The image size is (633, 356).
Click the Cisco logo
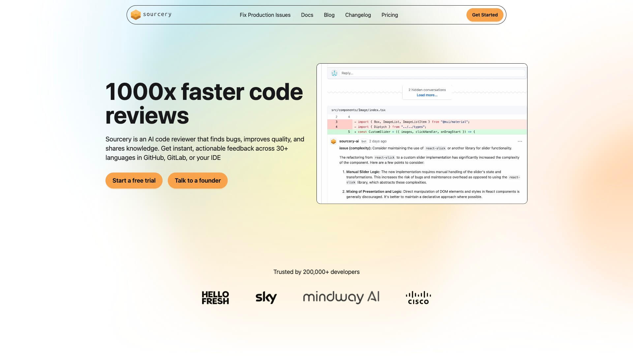(x=418, y=298)
